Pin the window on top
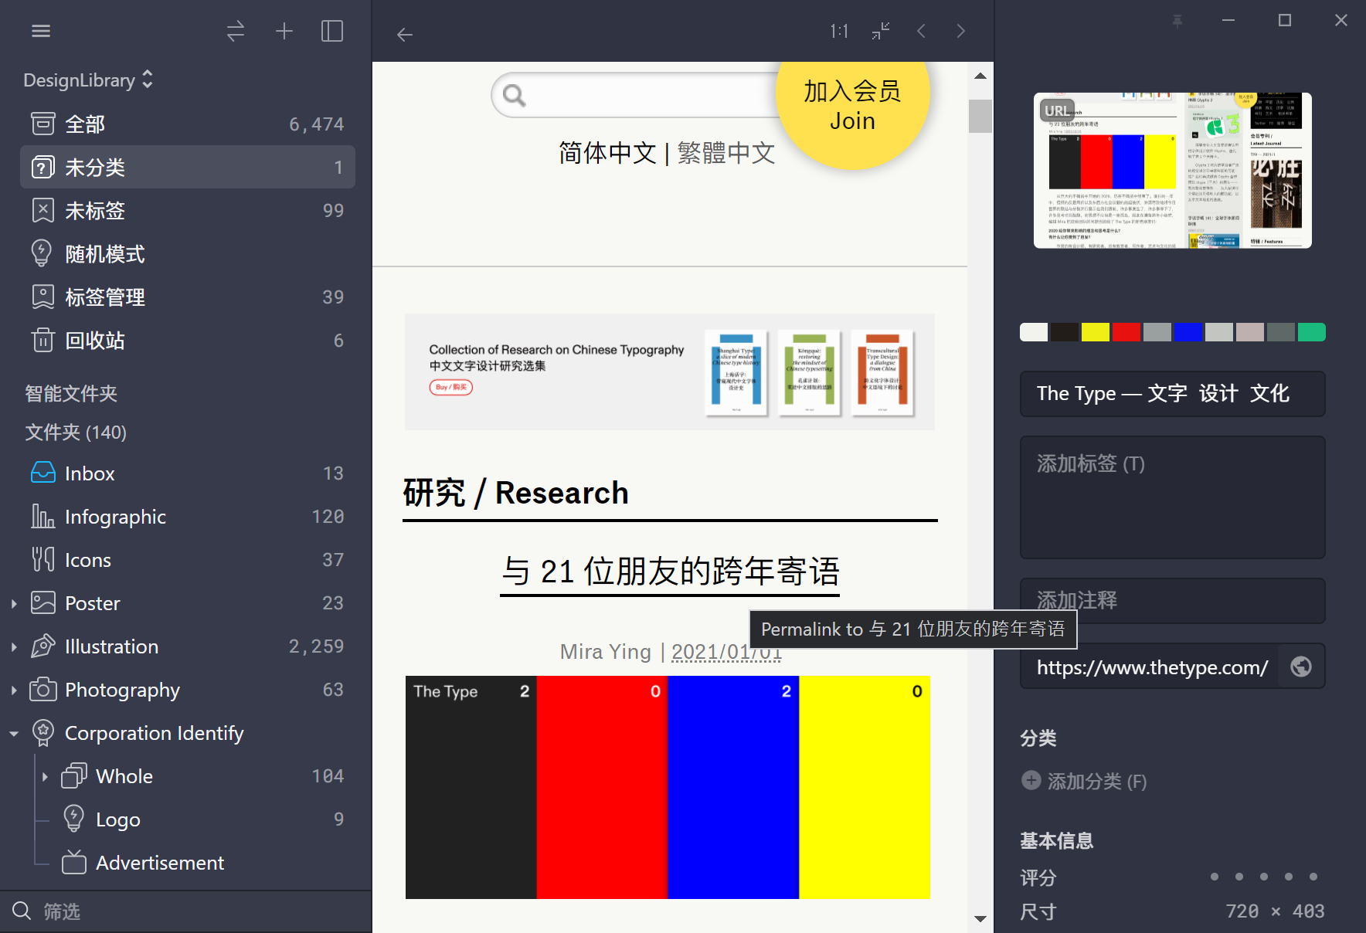This screenshot has width=1366, height=933. [1177, 21]
